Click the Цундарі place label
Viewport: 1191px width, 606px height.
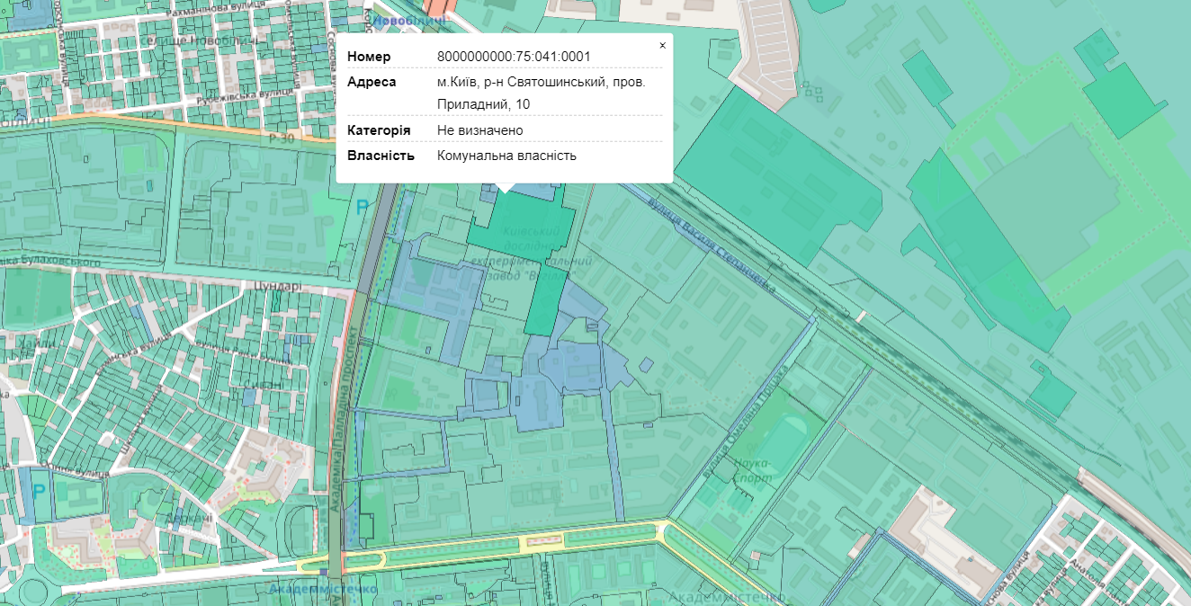point(284,287)
